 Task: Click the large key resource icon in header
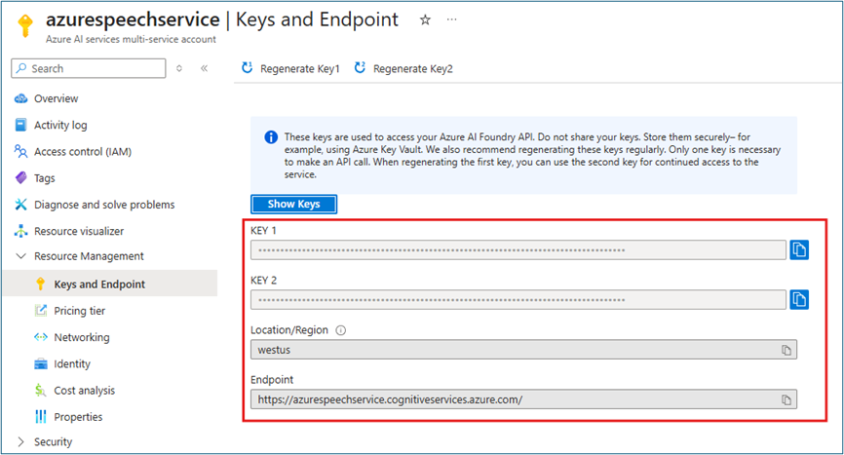(24, 26)
